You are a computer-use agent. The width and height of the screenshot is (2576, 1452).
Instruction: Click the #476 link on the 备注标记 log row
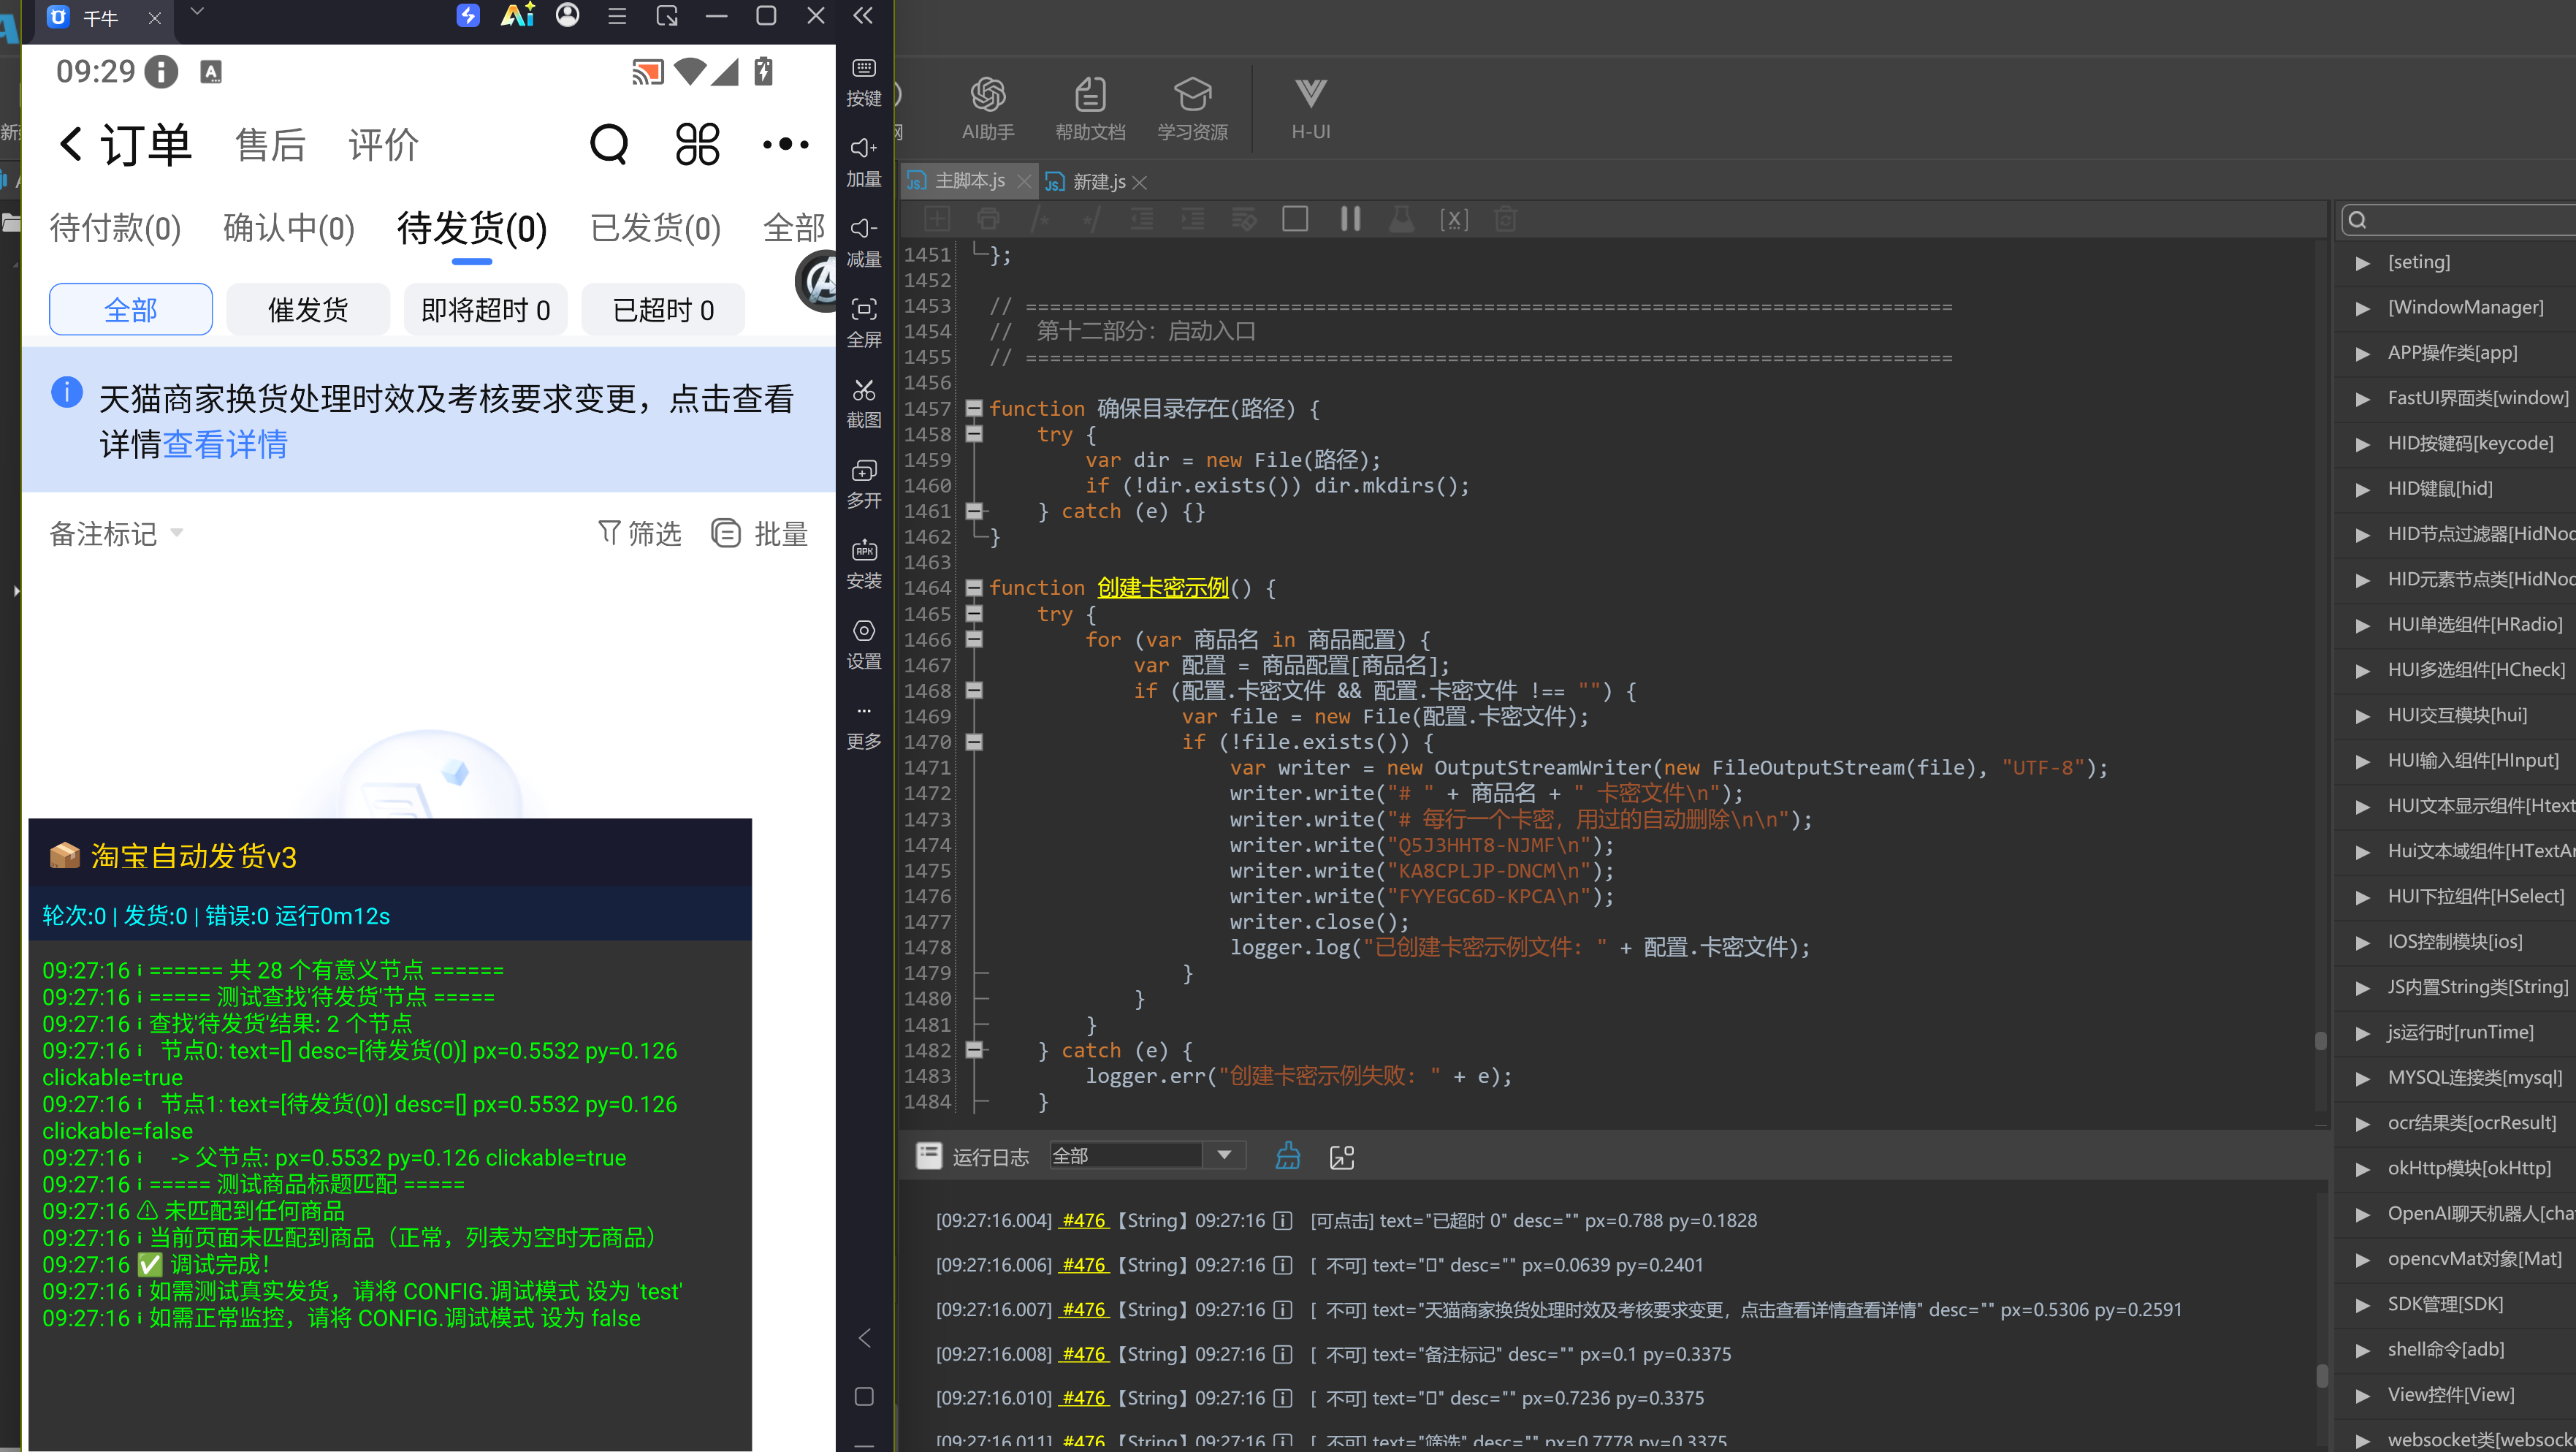[1084, 1354]
